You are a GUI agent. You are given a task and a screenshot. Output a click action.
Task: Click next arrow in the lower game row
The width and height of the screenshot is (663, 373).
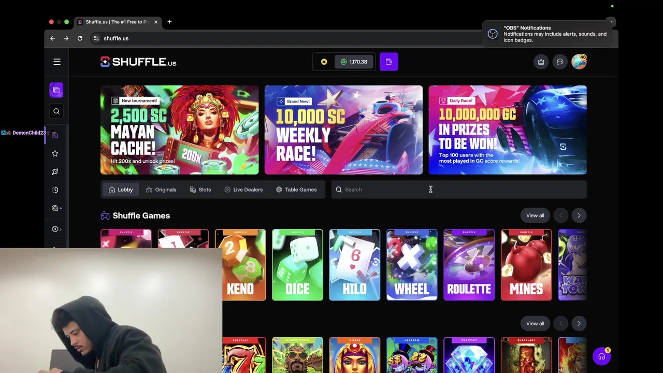pyautogui.click(x=579, y=324)
